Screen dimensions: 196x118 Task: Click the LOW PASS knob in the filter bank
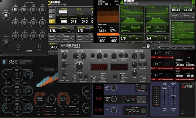(x=6, y=15)
